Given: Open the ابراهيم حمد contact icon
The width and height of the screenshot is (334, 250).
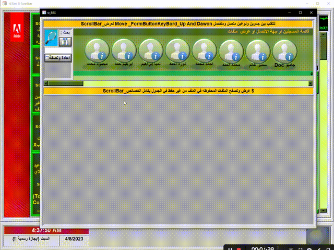Looking at the screenshot, I should point(124,51).
